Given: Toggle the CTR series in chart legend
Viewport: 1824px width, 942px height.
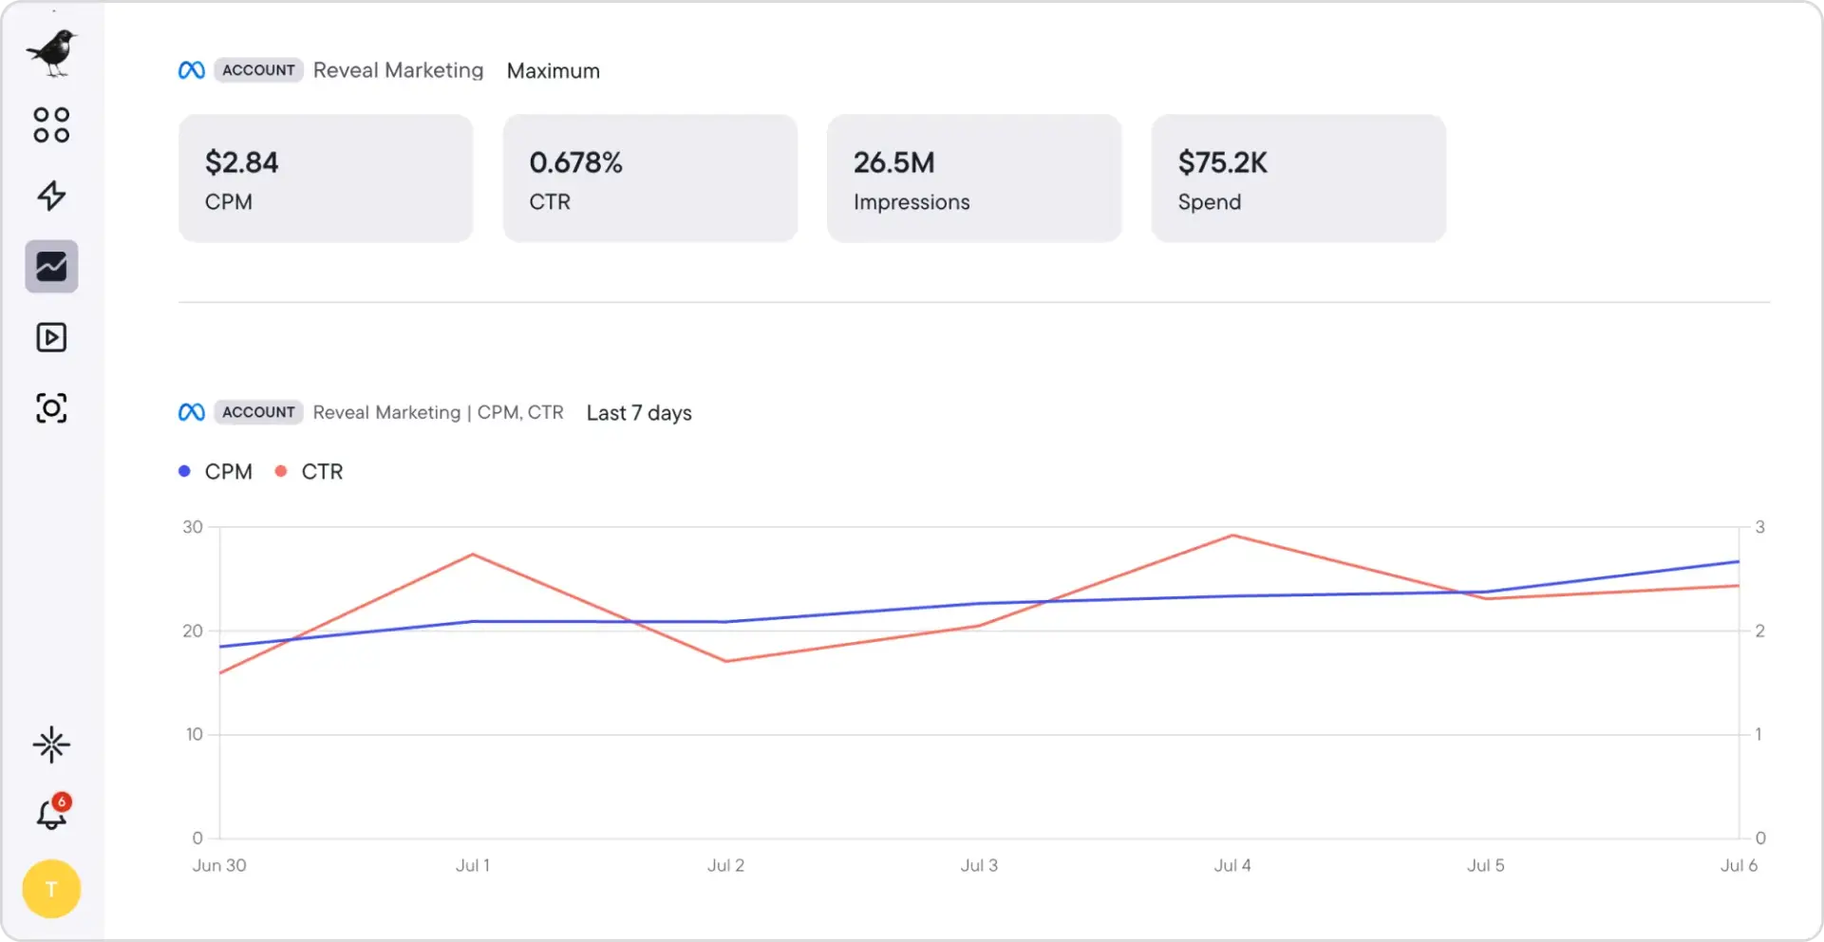Looking at the screenshot, I should click(x=310, y=472).
